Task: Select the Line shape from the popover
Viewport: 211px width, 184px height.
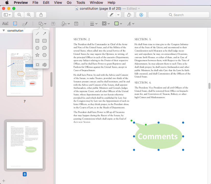Action: point(37,33)
